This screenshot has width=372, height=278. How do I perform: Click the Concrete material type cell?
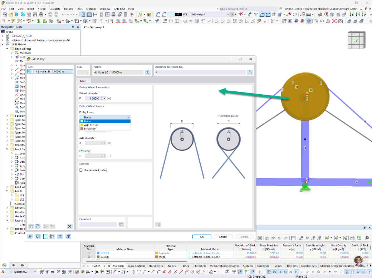170,253
